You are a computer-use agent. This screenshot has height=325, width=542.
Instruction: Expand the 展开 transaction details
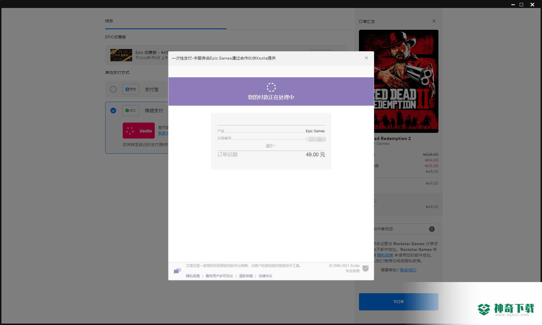[271, 146]
